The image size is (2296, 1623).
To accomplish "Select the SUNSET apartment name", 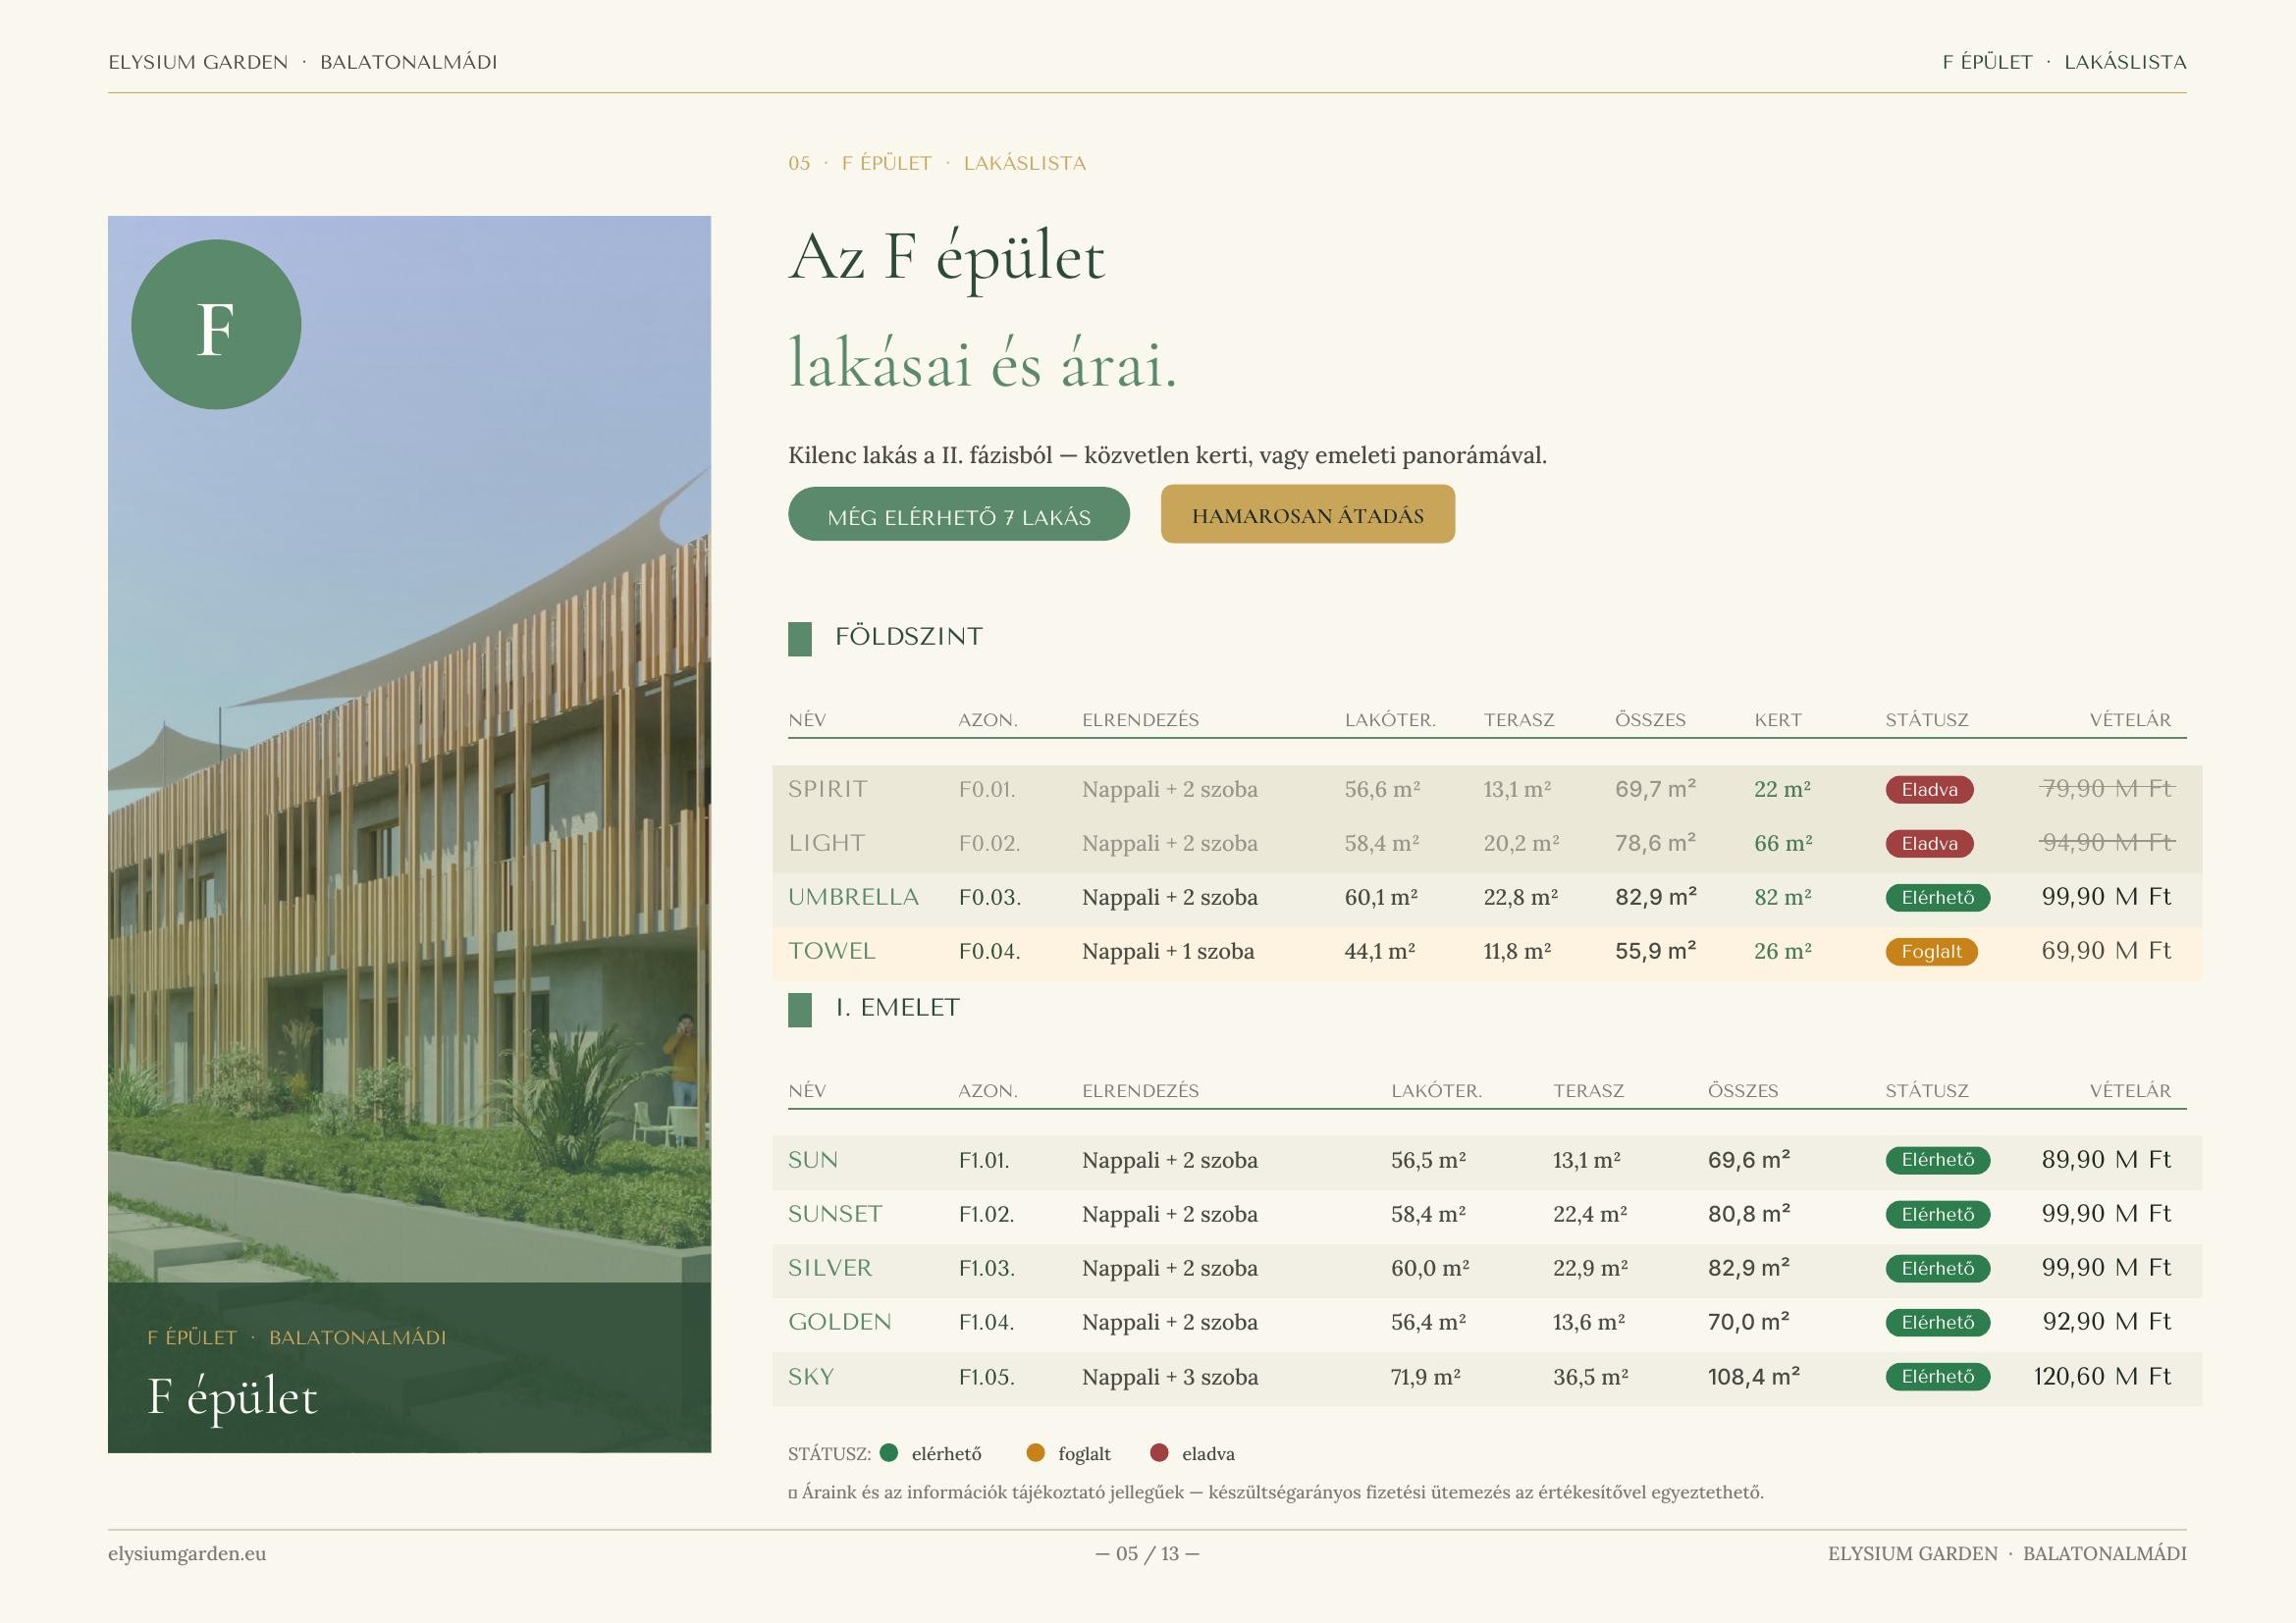I will pyautogui.click(x=835, y=1213).
